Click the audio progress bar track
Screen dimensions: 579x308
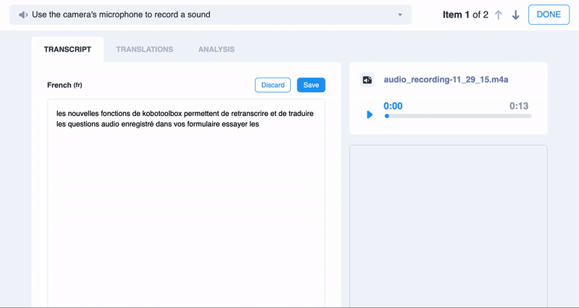coord(458,116)
